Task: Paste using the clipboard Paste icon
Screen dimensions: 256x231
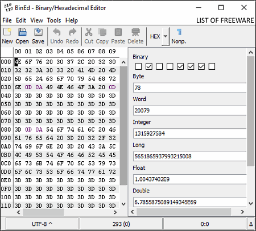Action: [x=118, y=32]
